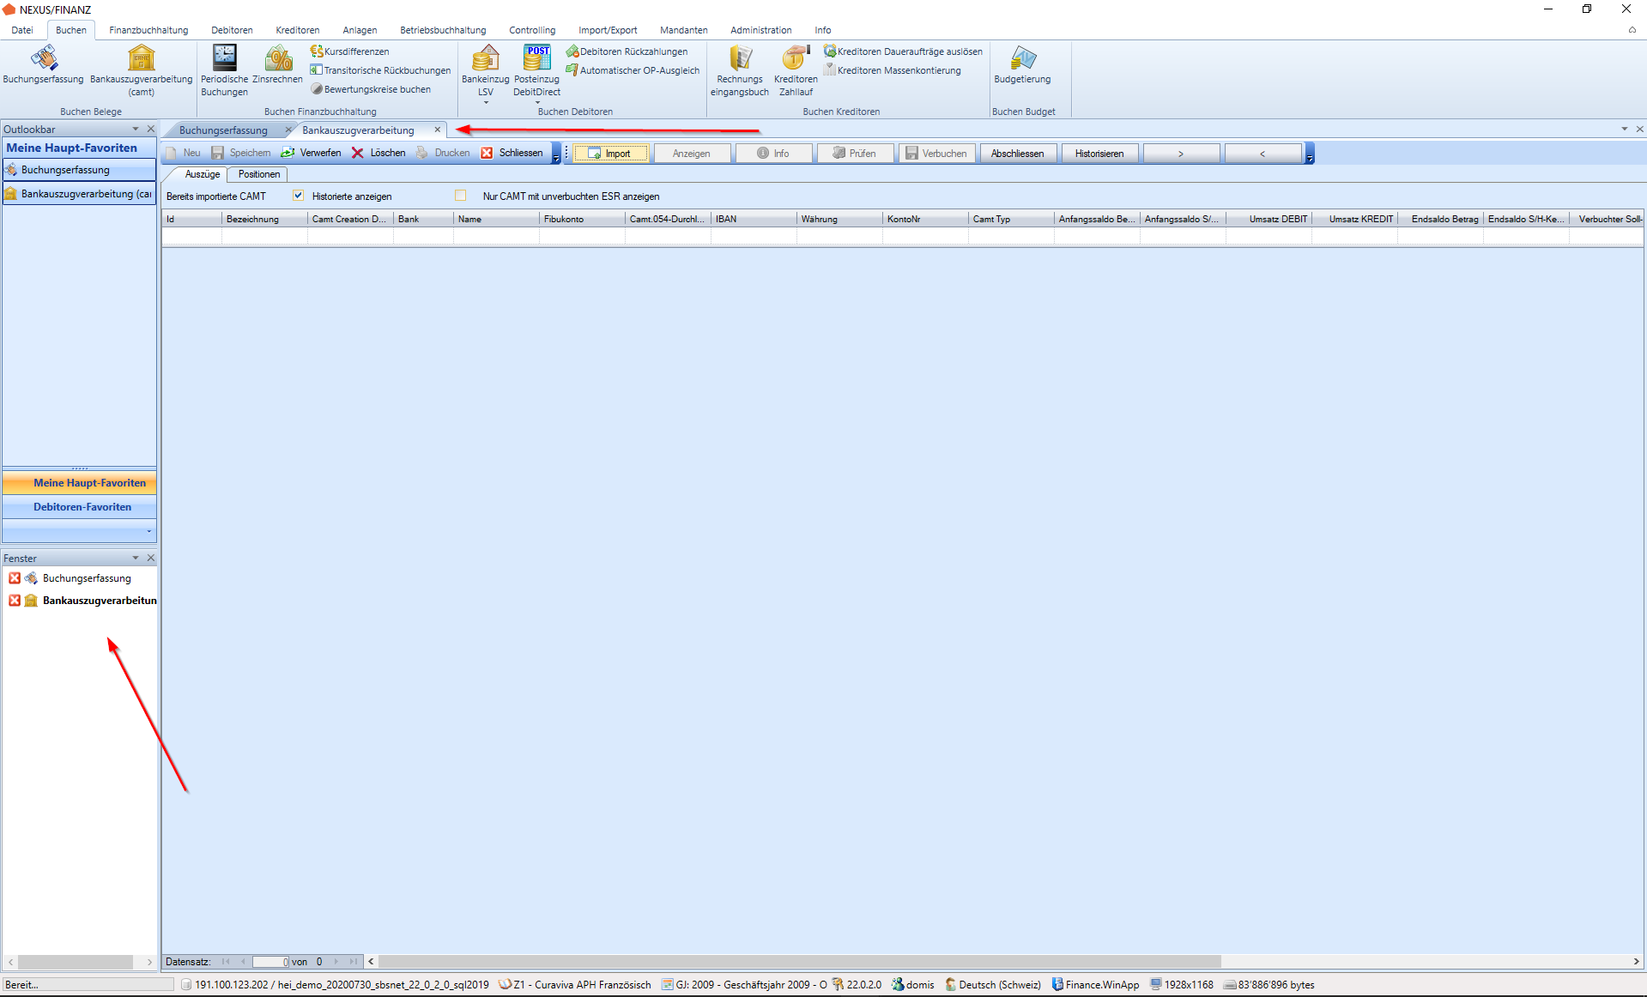Viewport: 1647px width, 997px height.
Task: Close the Bankauszugverarbeitung document tab
Action: (x=438, y=130)
